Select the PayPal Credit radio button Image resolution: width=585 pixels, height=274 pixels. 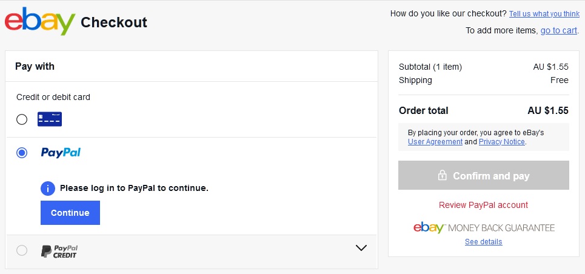point(22,250)
